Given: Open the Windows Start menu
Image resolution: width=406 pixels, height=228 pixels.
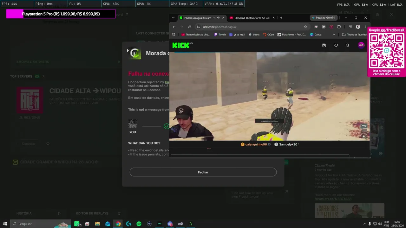Looking at the screenshot, I should tap(5, 224).
